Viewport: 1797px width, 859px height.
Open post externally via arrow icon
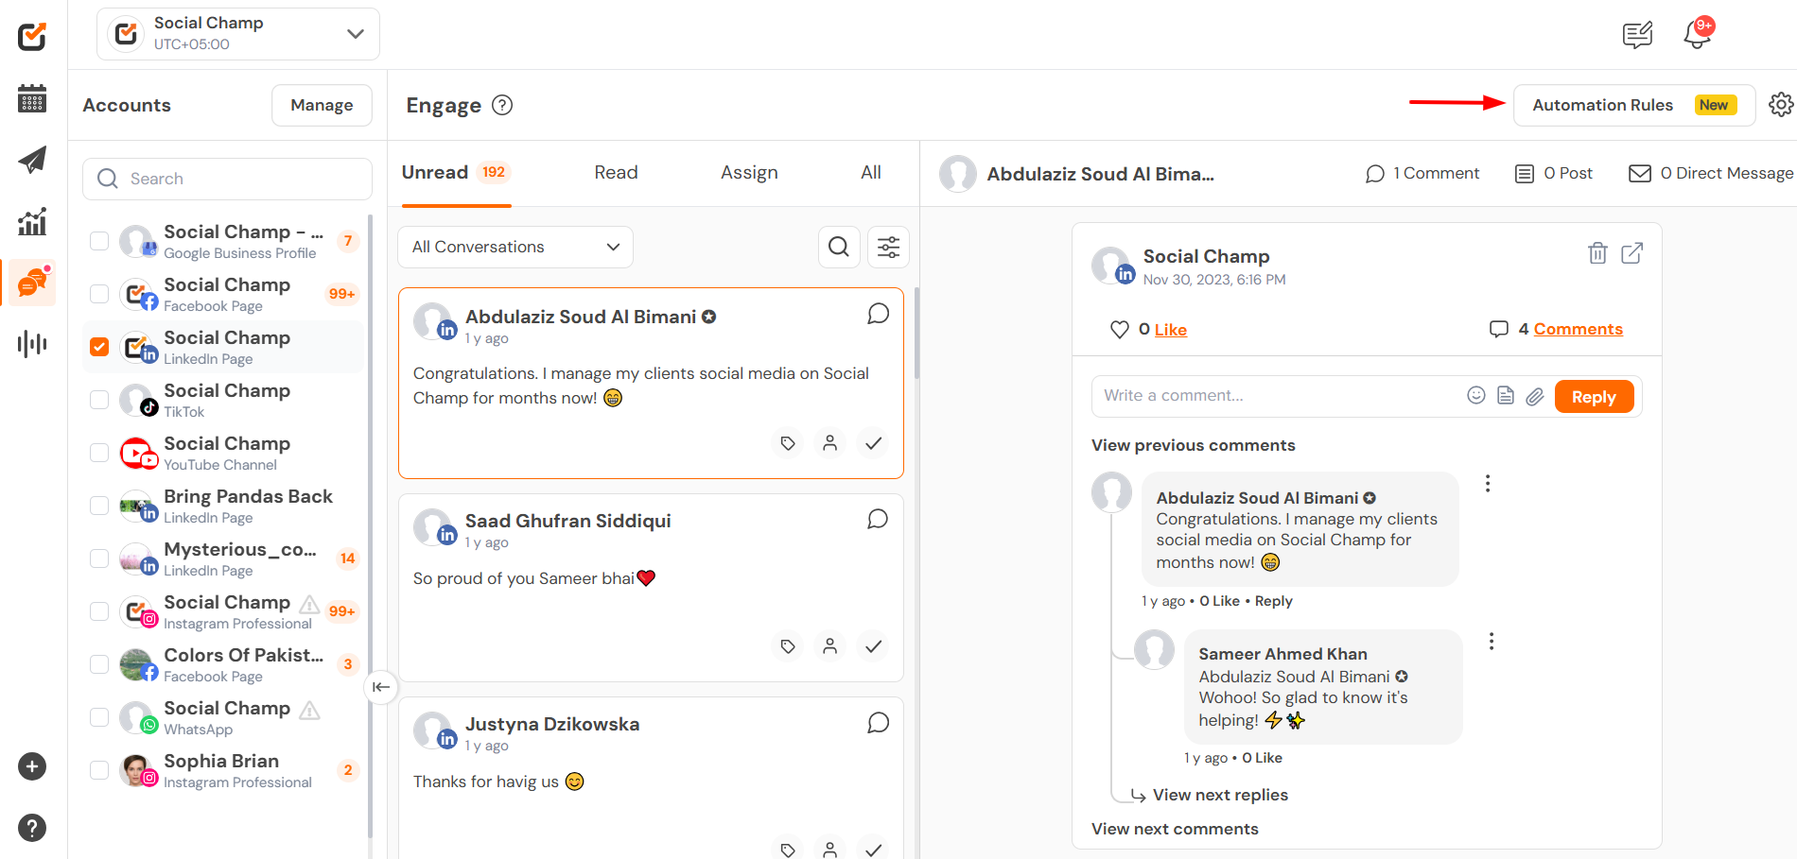(1632, 253)
